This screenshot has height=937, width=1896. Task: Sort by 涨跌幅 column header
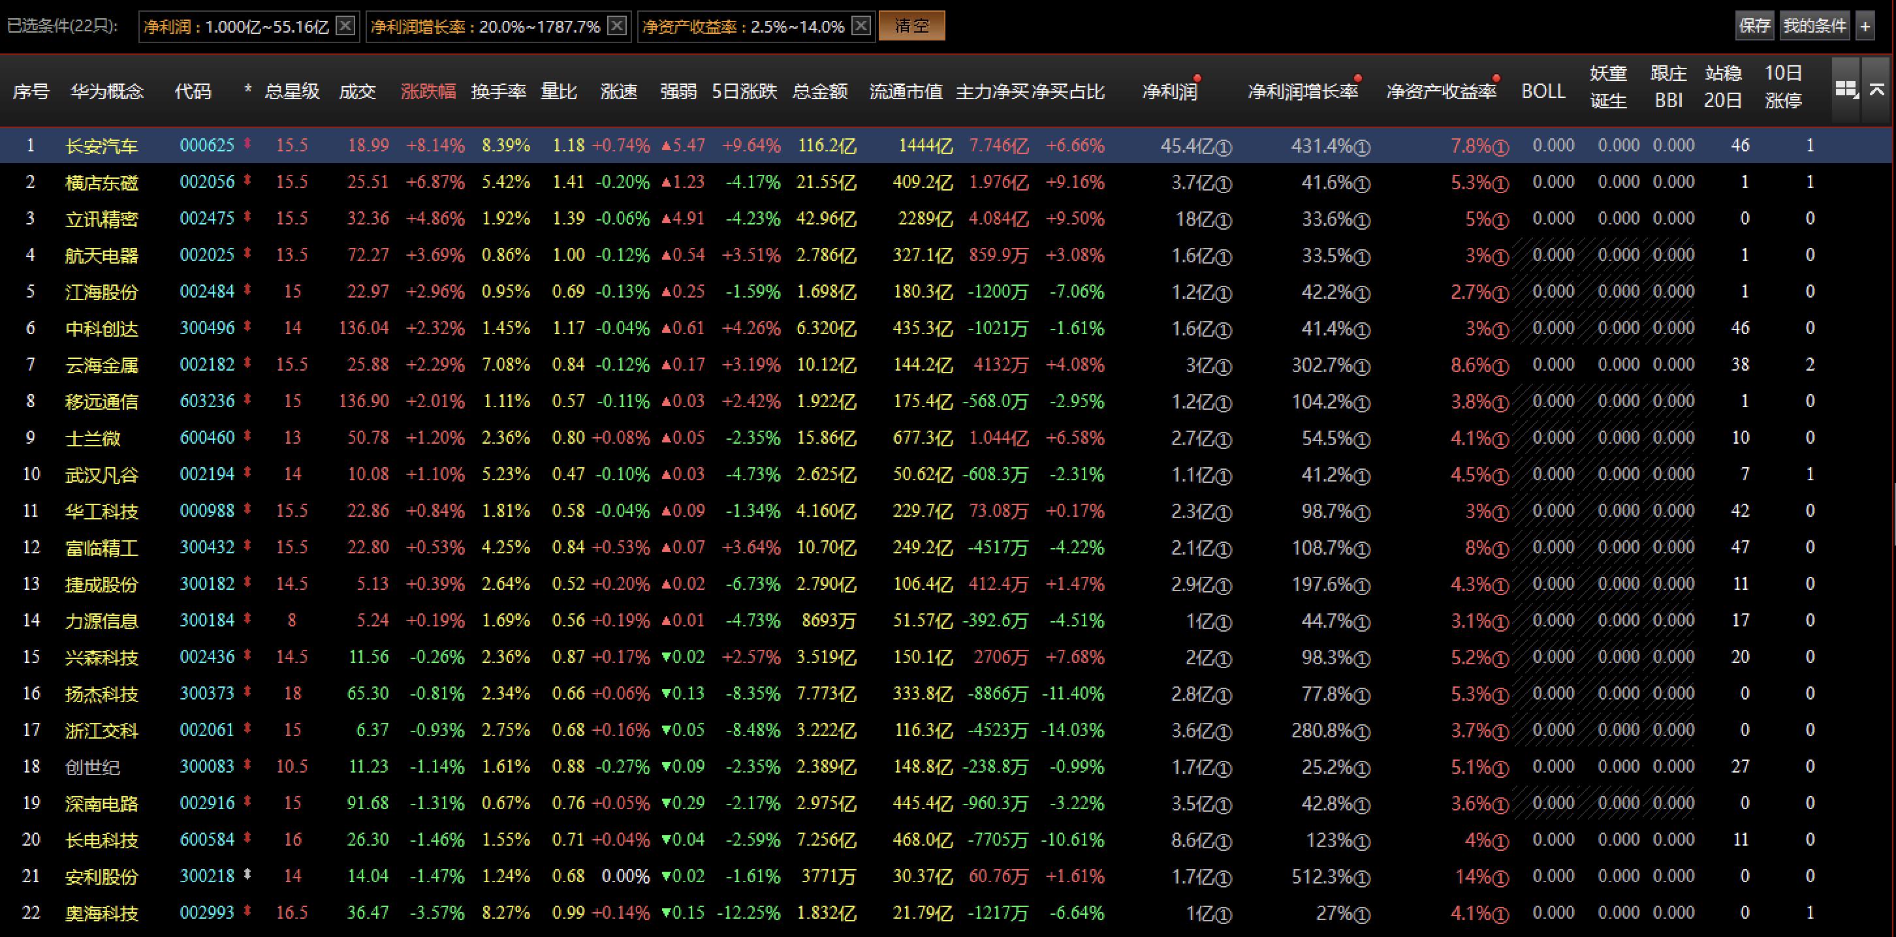tap(428, 91)
